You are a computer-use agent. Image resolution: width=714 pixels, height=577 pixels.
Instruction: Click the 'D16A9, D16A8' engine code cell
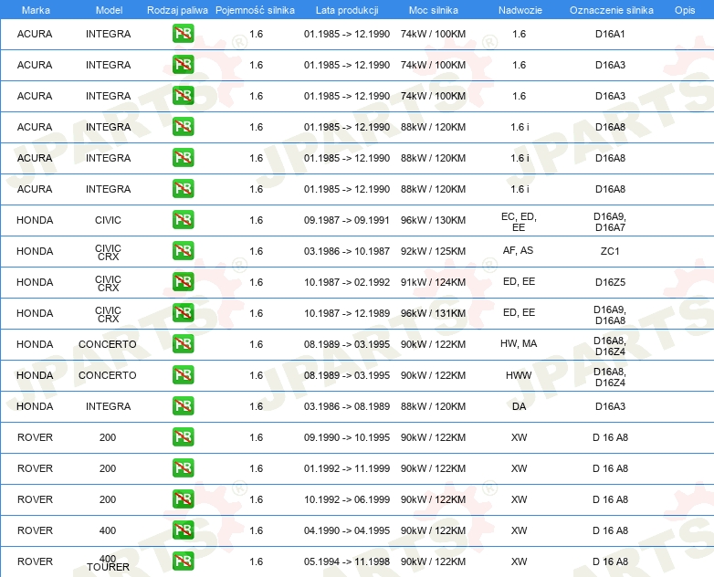click(610, 315)
